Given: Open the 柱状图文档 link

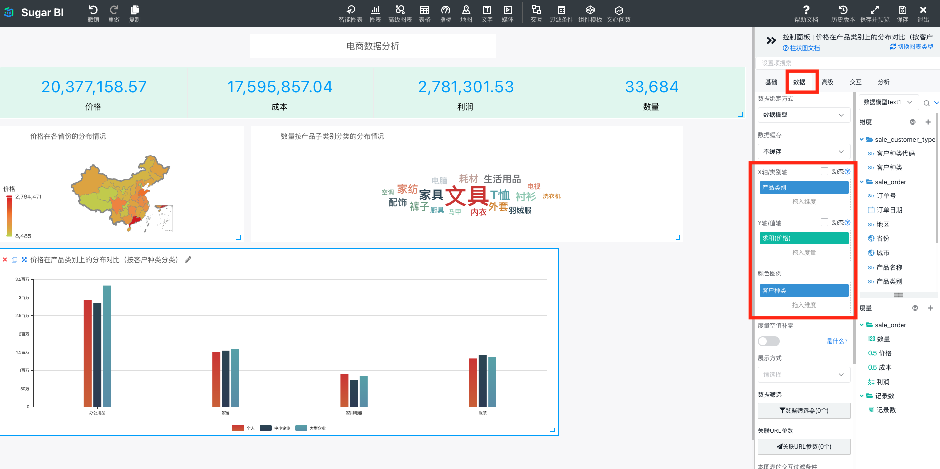Looking at the screenshot, I should click(x=801, y=48).
